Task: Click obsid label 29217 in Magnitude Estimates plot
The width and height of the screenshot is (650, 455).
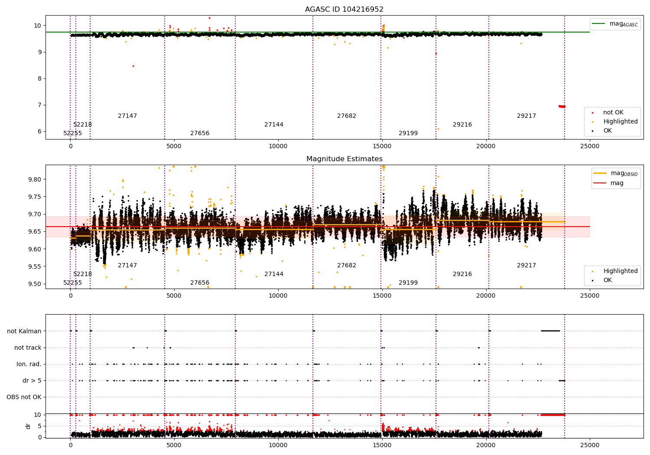Action: (x=526, y=266)
